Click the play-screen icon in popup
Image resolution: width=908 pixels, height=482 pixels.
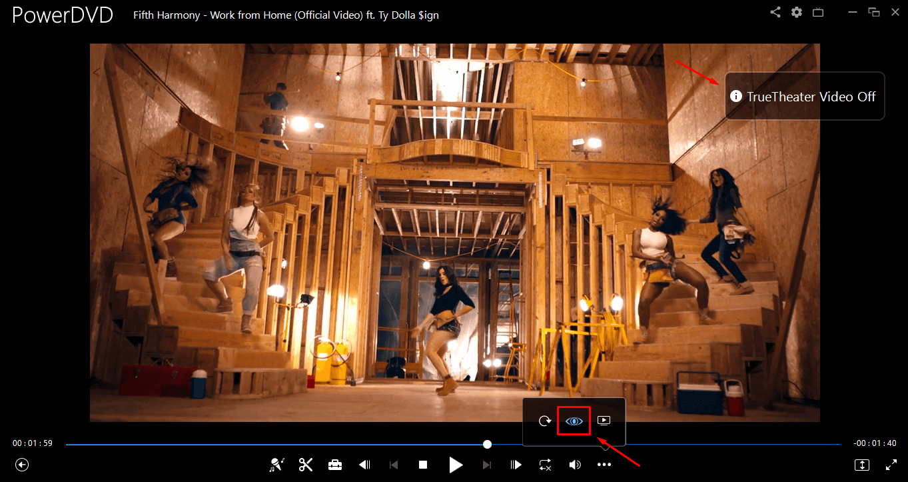pyautogui.click(x=604, y=421)
